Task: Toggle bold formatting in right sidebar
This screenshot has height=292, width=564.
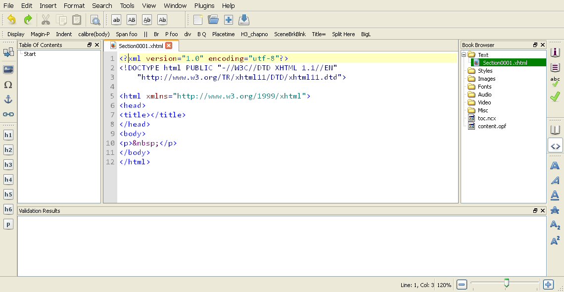Action: [x=555, y=165]
